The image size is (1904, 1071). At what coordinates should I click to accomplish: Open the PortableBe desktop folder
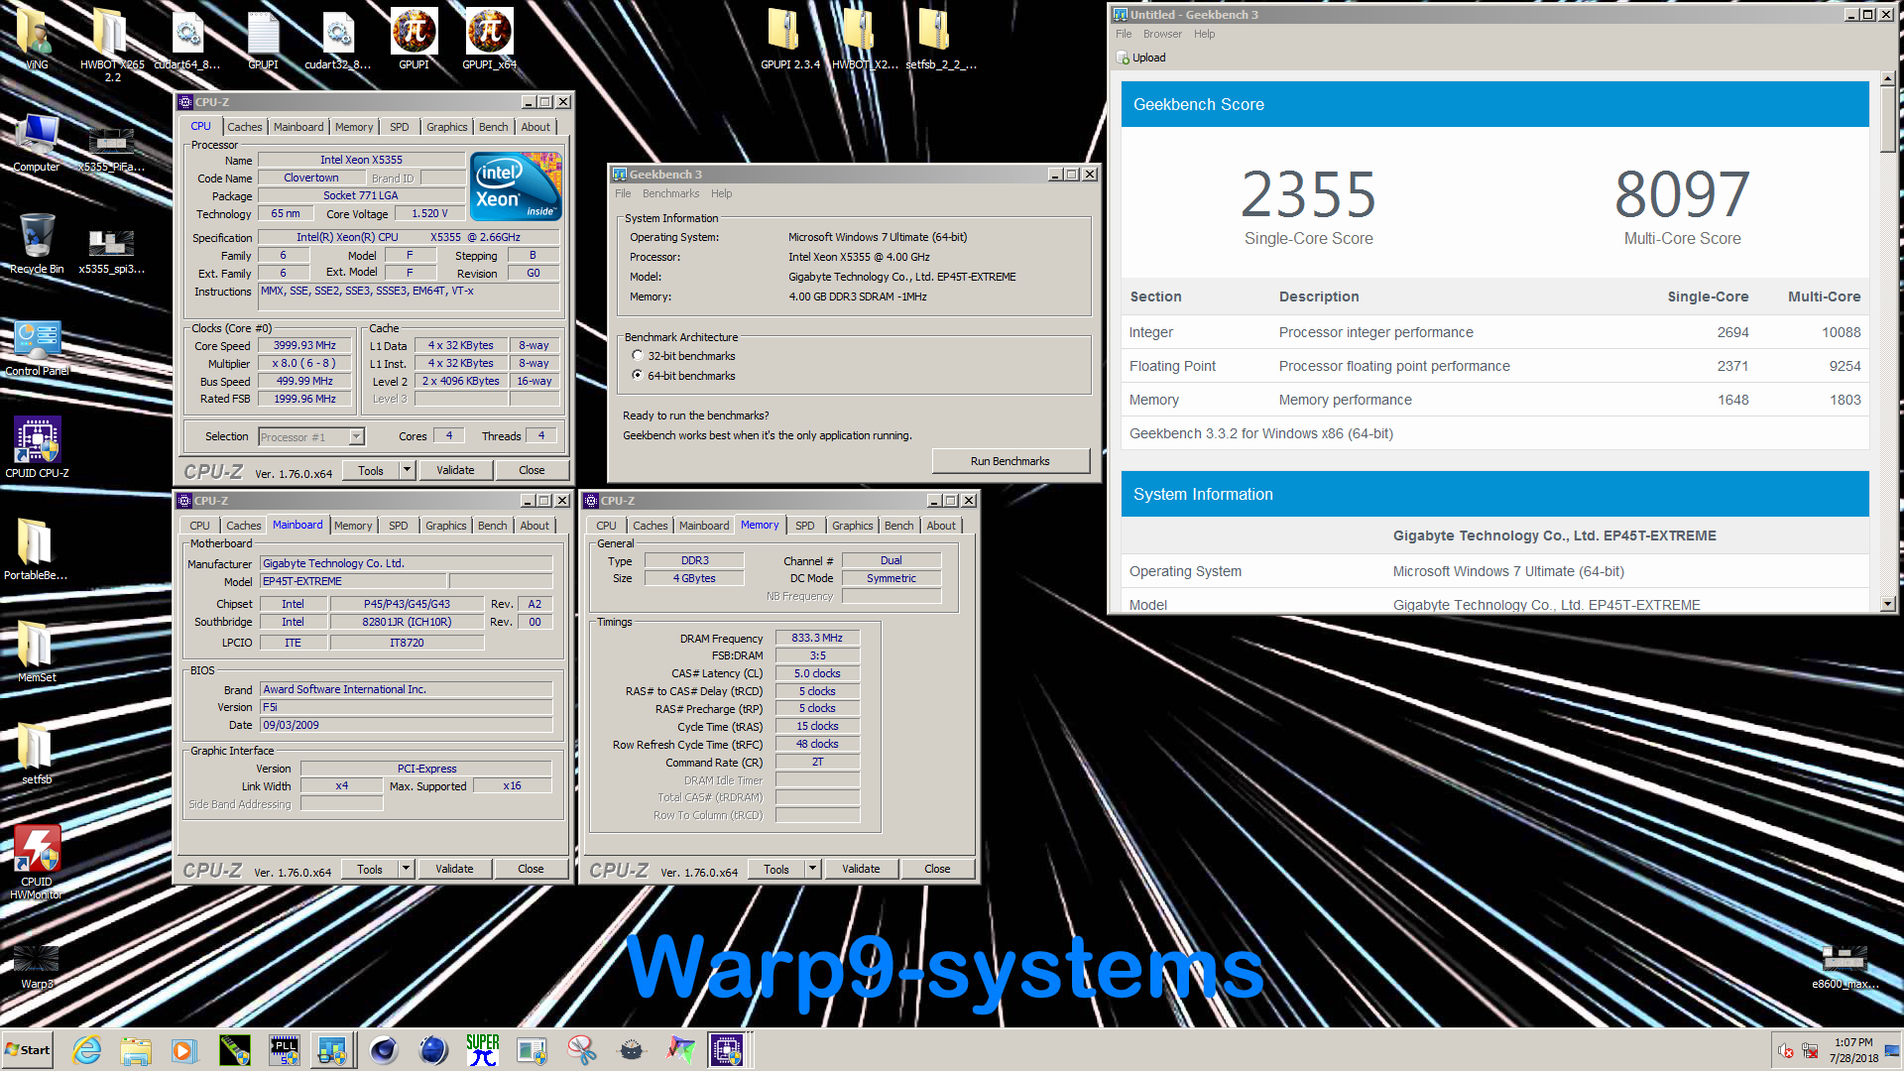coord(37,550)
